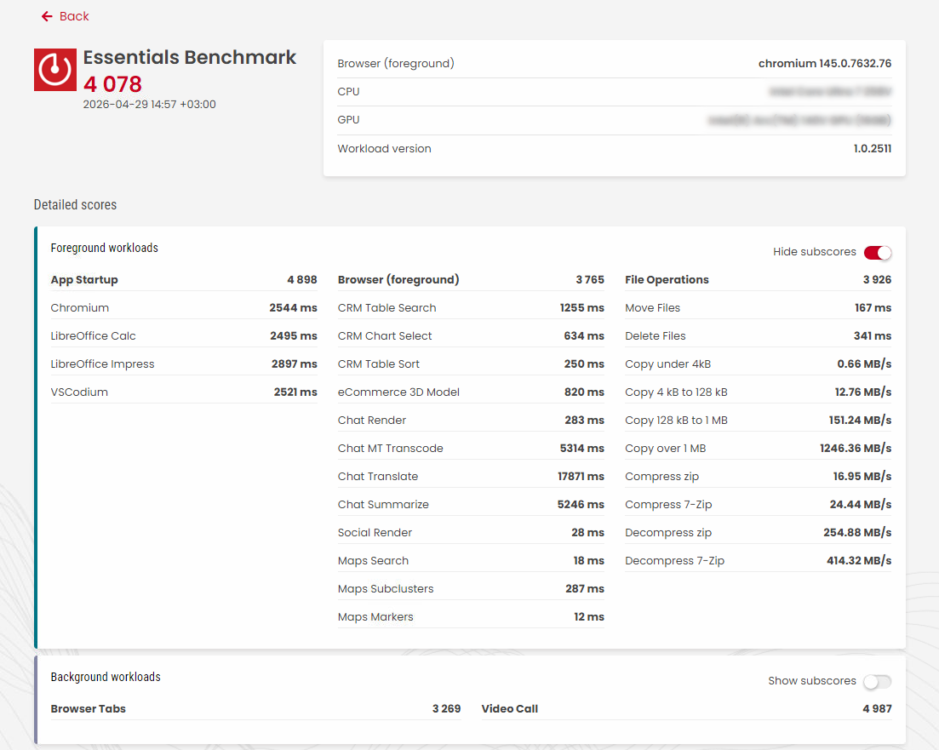Select the benchmark date 2026-04-29 14:57
This screenshot has width=939, height=750.
[x=149, y=104]
